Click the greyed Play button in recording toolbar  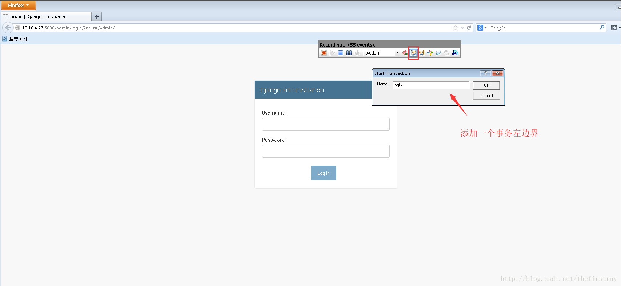pyautogui.click(x=332, y=53)
